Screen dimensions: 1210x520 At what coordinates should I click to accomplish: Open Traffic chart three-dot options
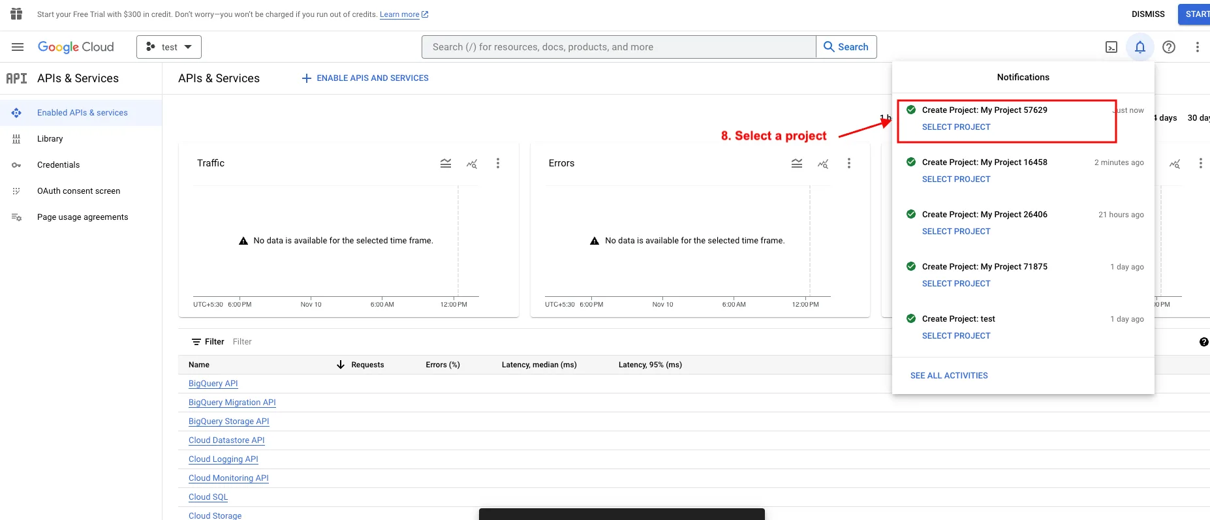click(498, 163)
